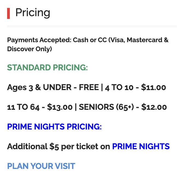Screen dimensions: 184x184
Task: Select the $11.00 price
Action: click(x=153, y=87)
